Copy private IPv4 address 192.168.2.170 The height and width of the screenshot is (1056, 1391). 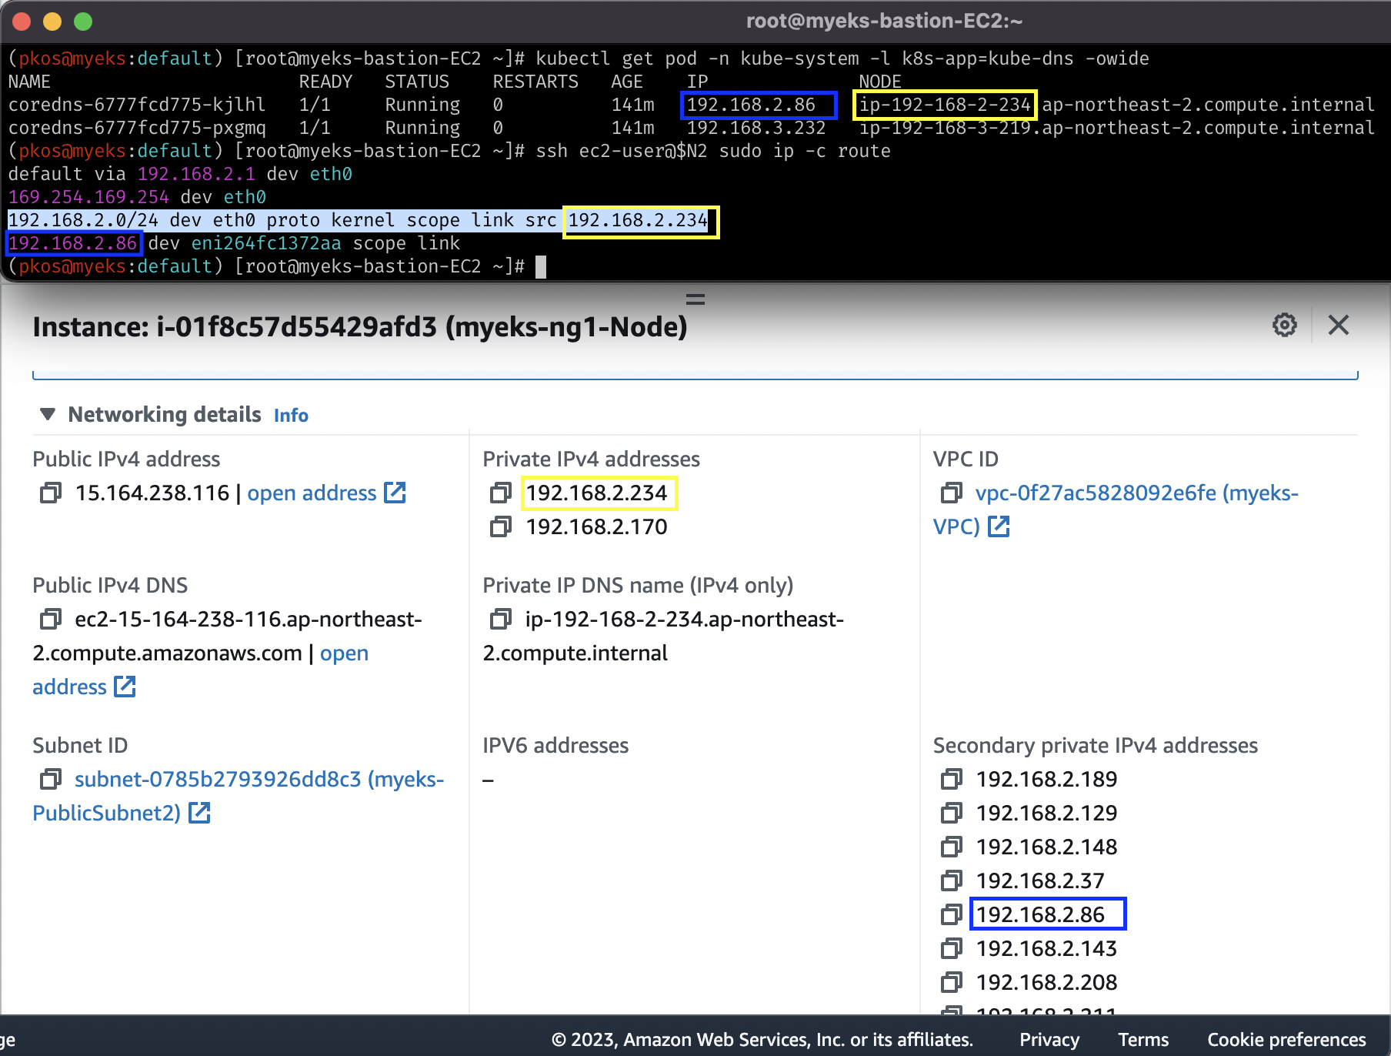[x=501, y=526]
